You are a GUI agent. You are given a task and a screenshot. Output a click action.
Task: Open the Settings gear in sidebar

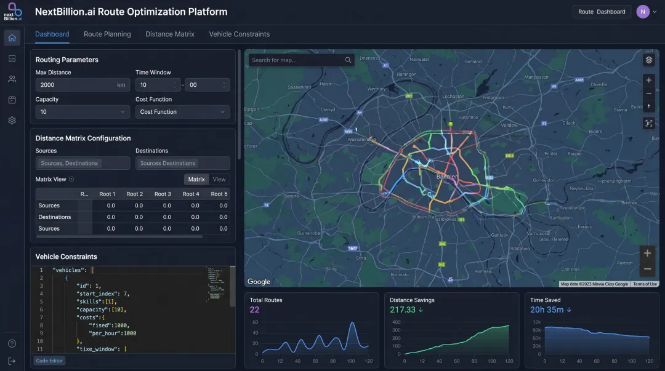(x=12, y=121)
